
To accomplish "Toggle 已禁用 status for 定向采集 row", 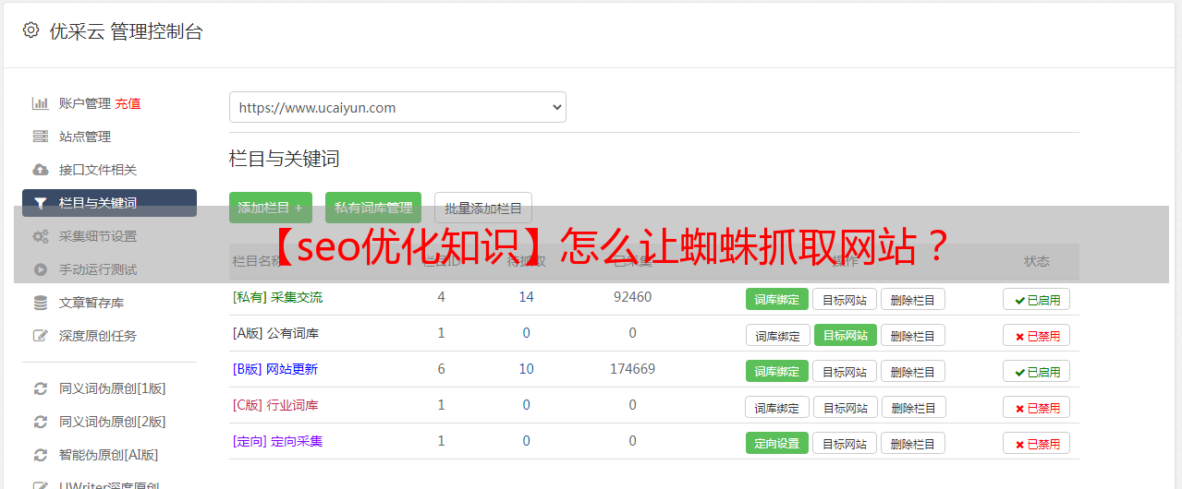I will [1037, 443].
